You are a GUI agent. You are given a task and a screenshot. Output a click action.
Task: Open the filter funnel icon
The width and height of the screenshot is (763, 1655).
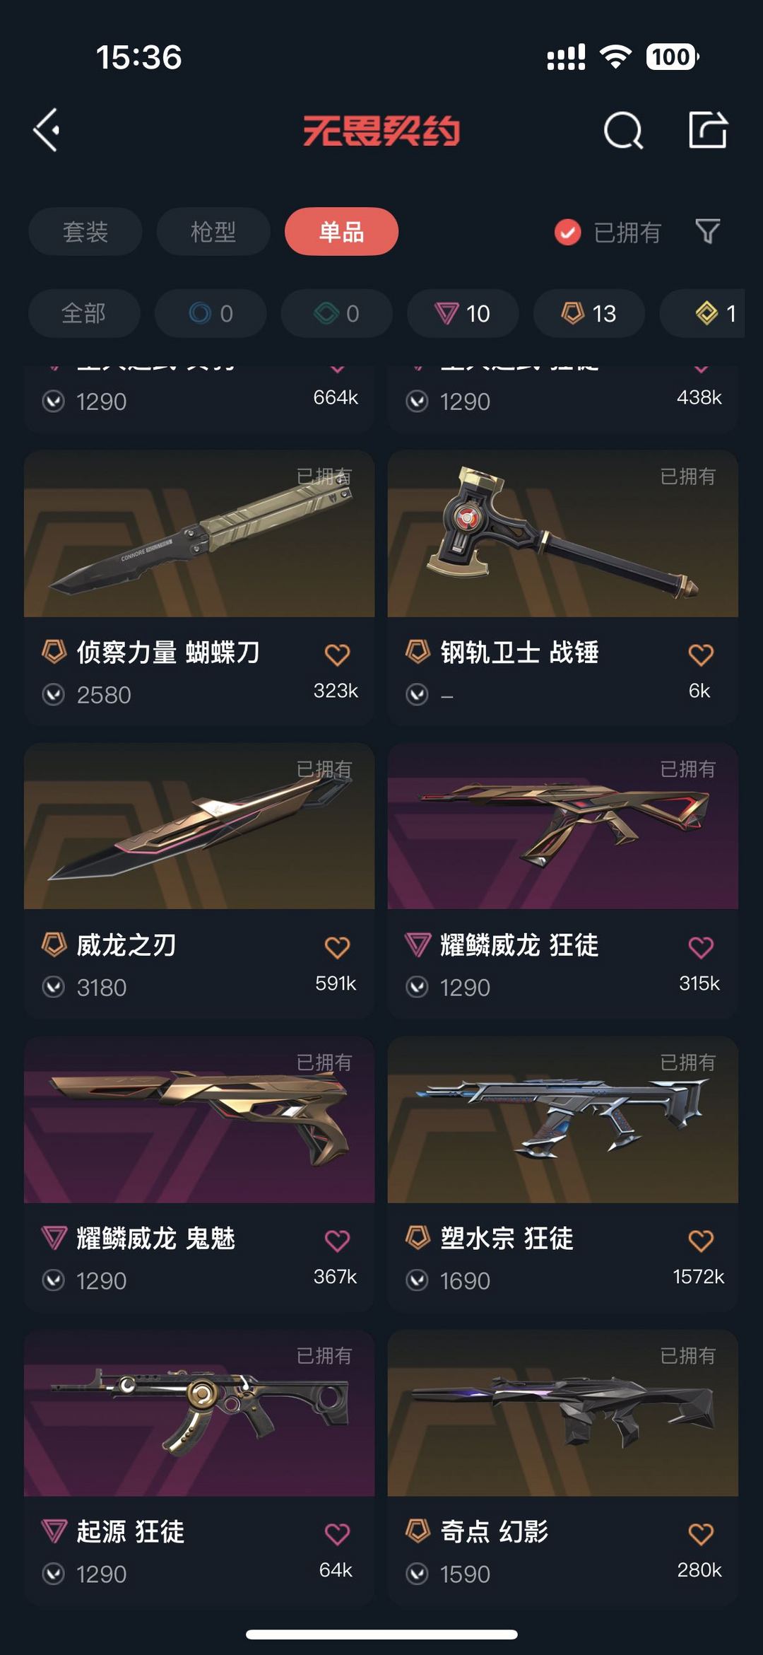(707, 231)
